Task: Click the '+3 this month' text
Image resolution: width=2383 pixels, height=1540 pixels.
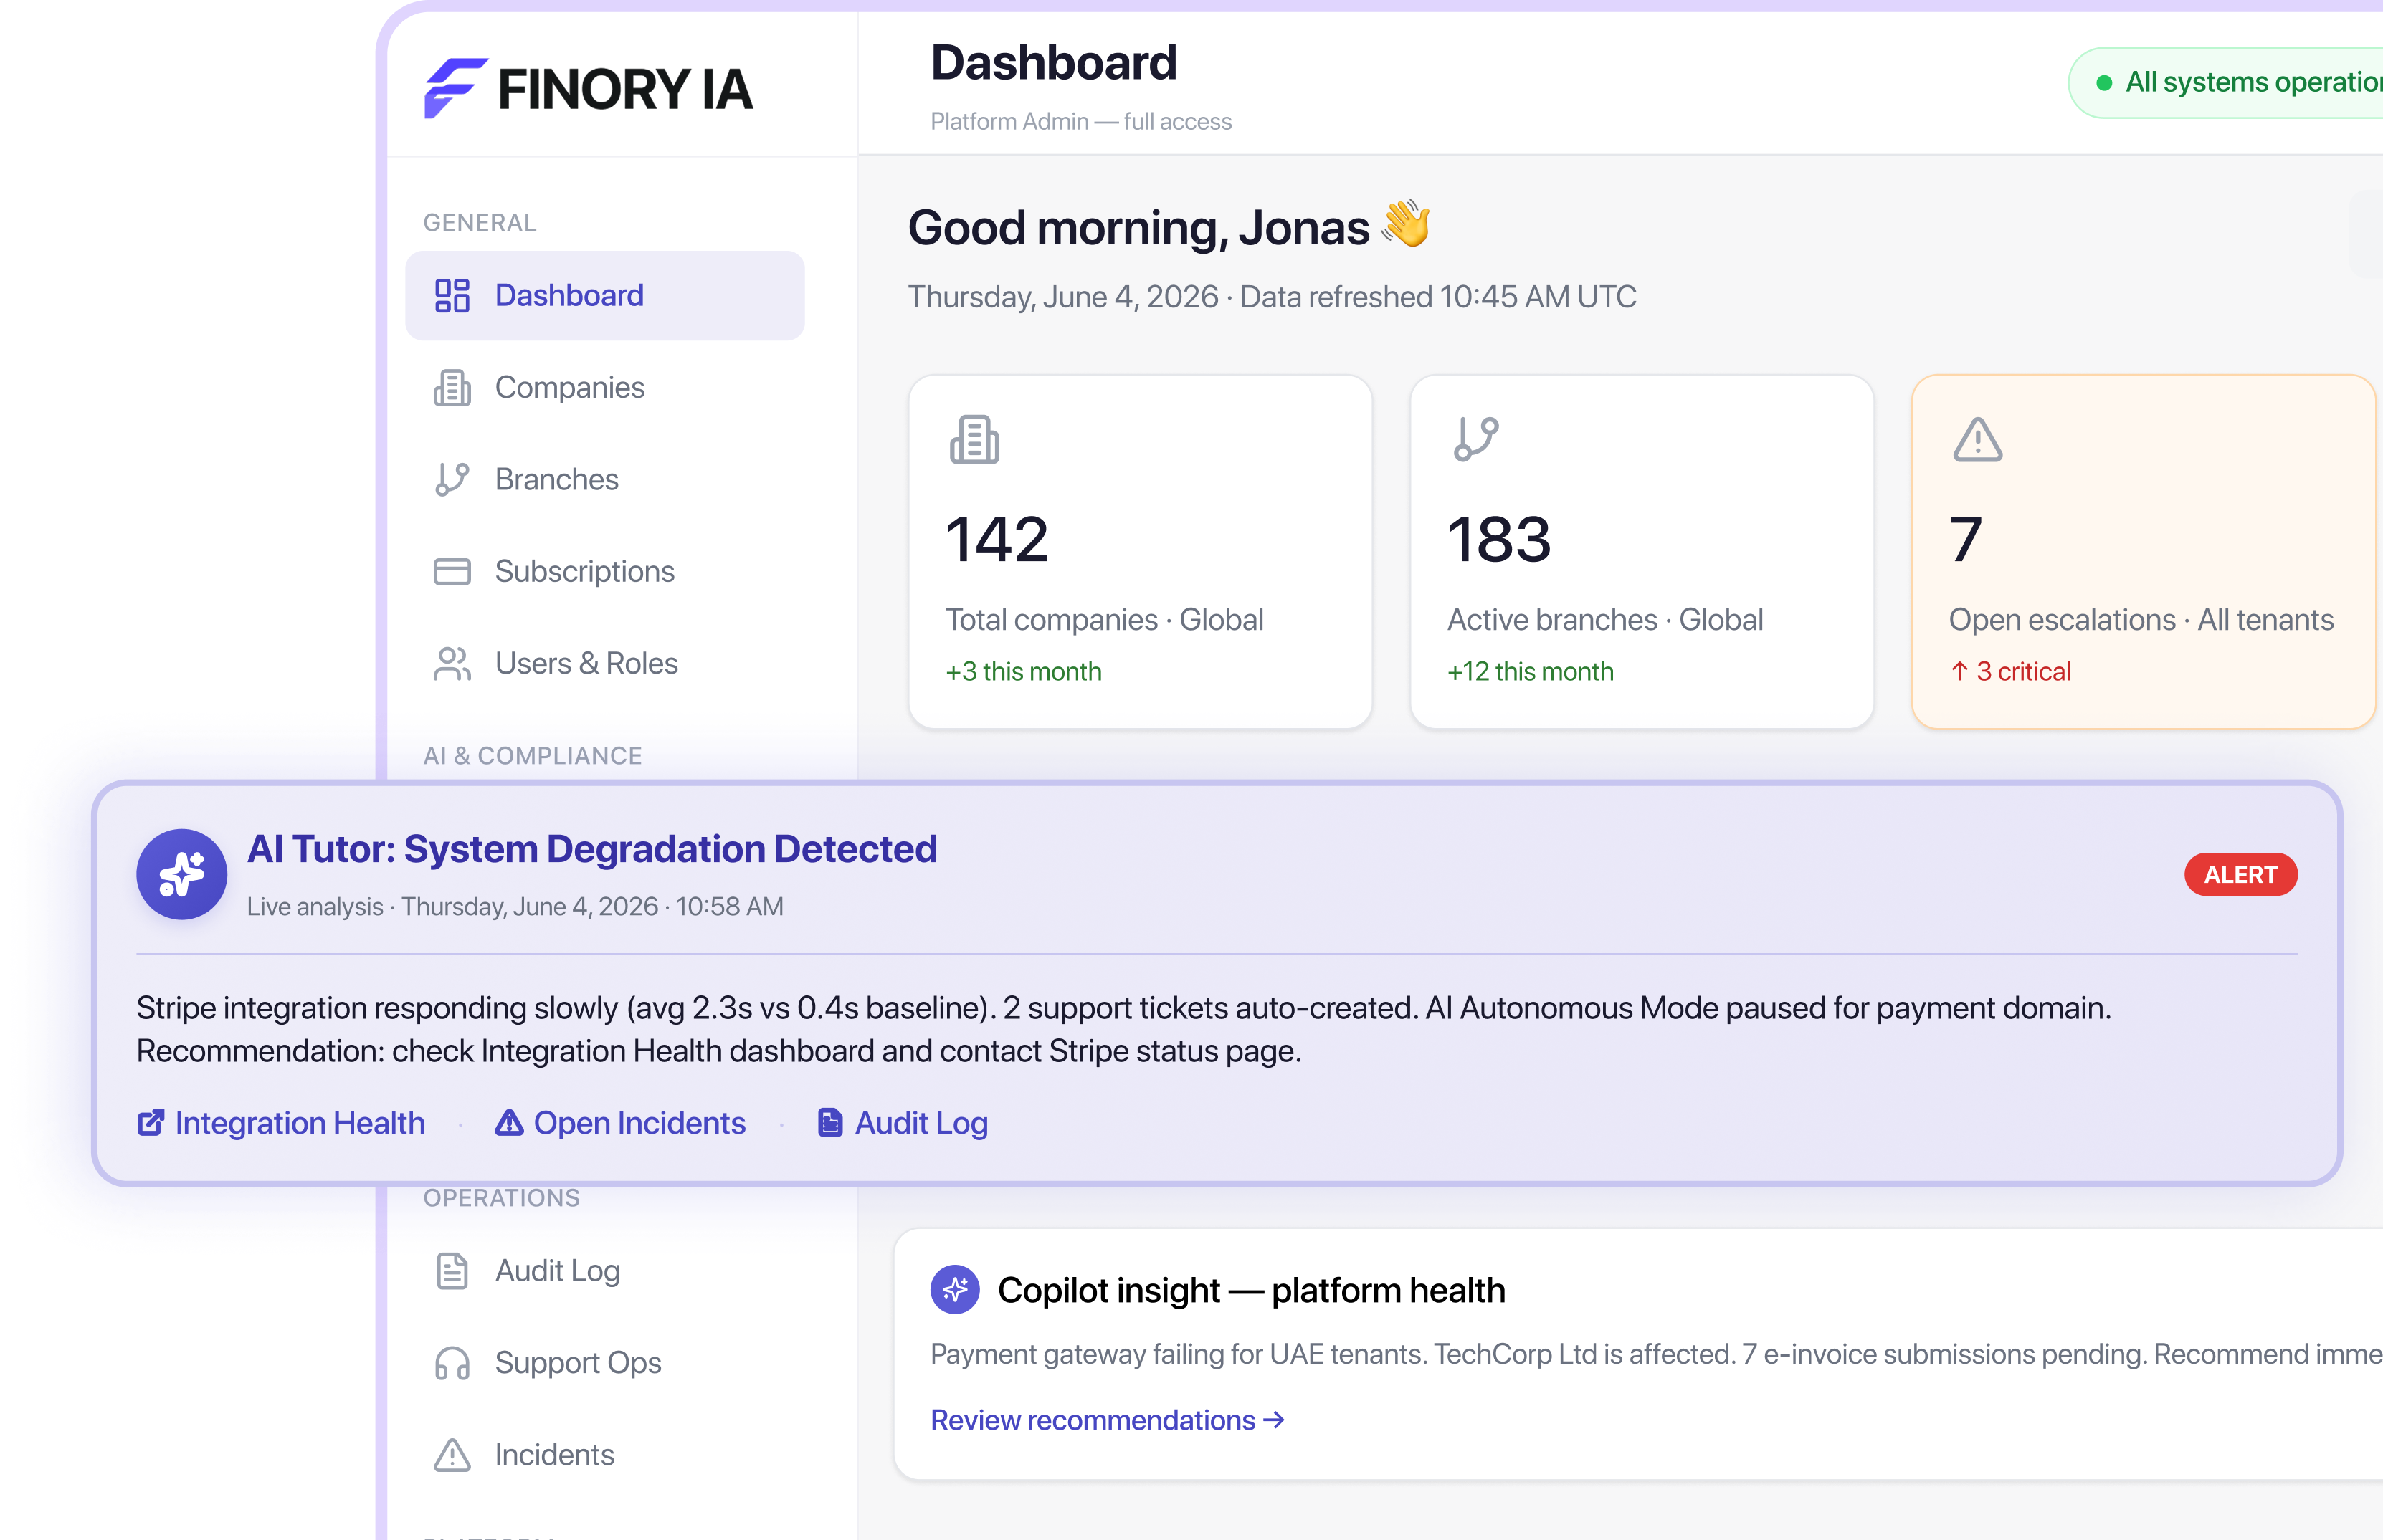Action: point(1024,671)
